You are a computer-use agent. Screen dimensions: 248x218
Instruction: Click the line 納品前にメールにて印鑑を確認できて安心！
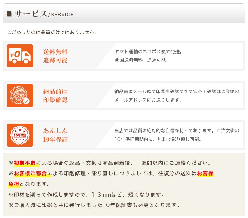tap(160, 91)
